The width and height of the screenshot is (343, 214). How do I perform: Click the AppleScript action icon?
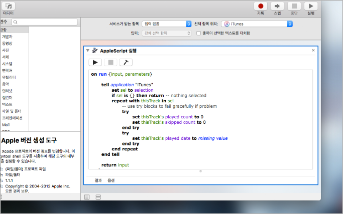click(x=95, y=51)
